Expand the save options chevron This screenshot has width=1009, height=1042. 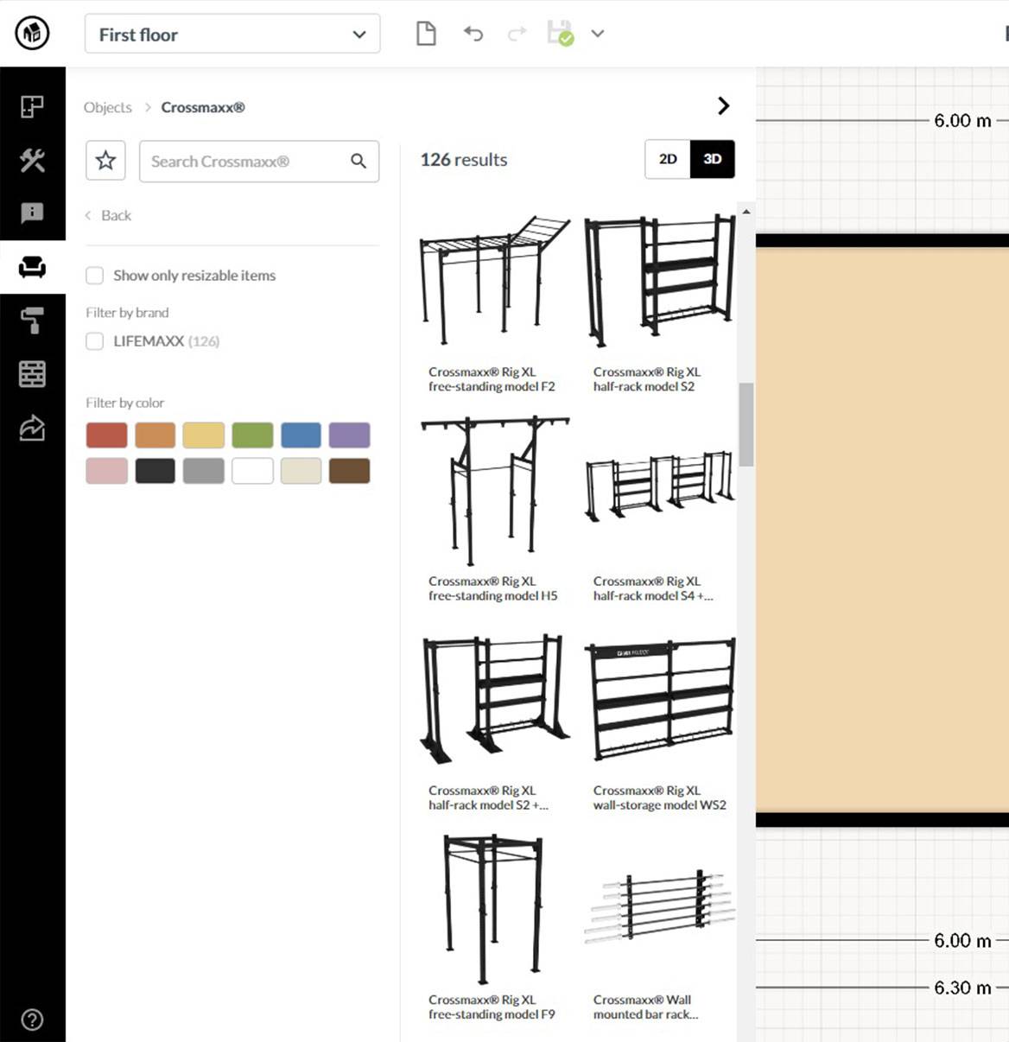point(598,34)
